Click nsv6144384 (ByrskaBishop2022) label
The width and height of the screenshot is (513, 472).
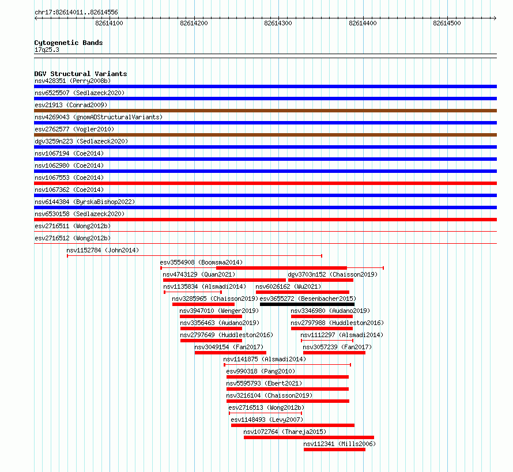coord(85,202)
